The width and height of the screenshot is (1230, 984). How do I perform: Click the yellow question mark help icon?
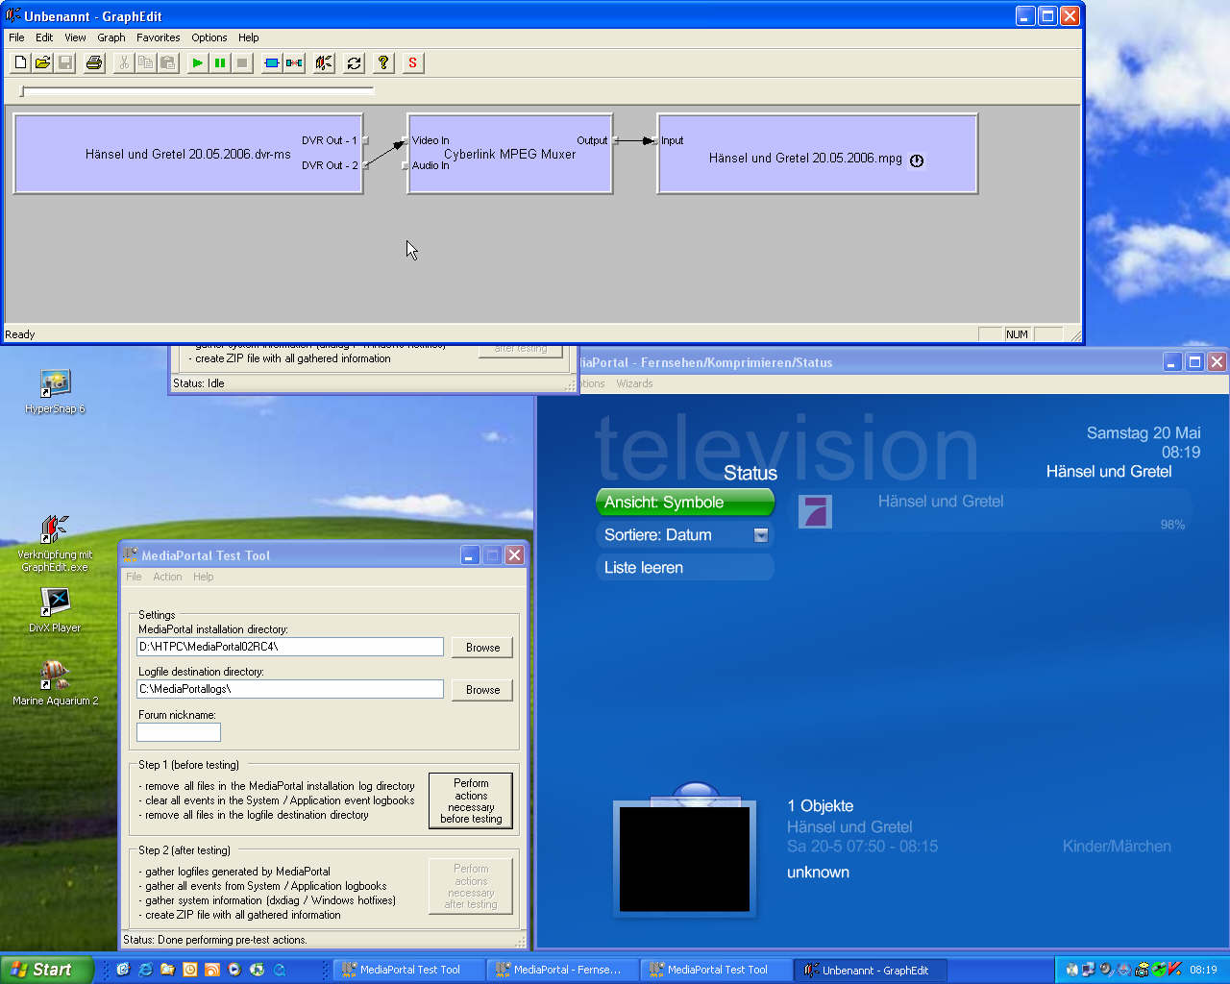click(383, 62)
